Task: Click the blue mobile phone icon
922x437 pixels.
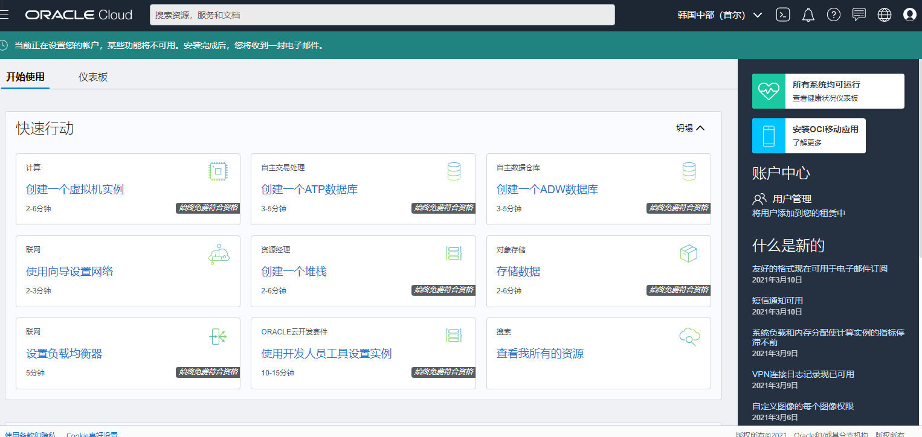Action: point(769,136)
